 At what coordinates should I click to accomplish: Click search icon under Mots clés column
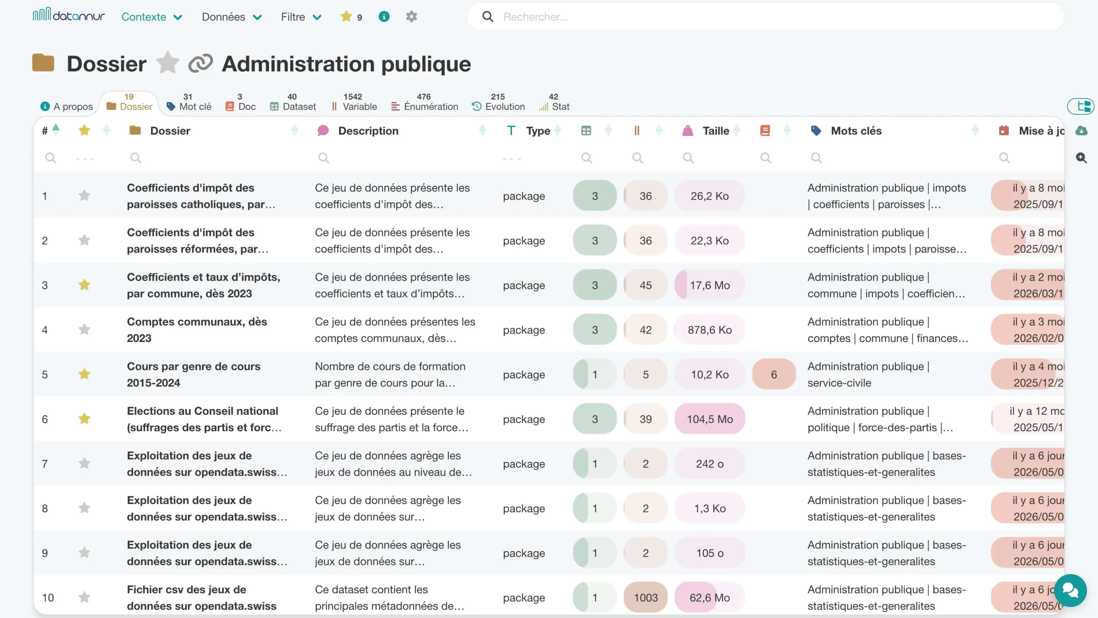[x=816, y=158]
